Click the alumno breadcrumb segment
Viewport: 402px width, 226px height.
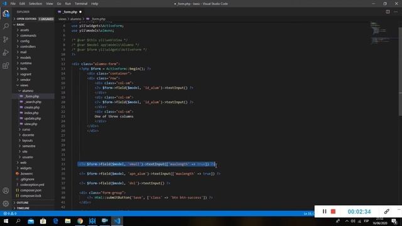pos(75,19)
